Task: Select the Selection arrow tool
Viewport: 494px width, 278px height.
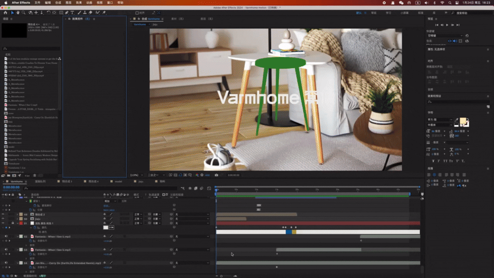Action: click(x=12, y=13)
